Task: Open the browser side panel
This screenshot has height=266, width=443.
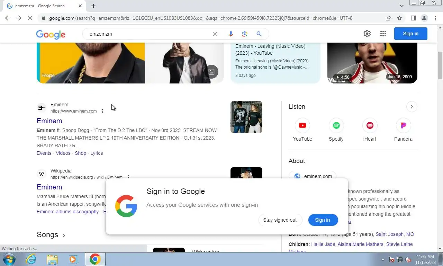Action: 413,18
